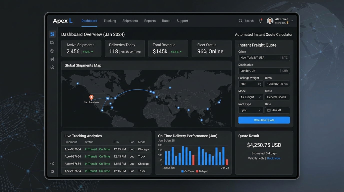Viewport: 344px width, 192px height.
Task: Click the ETA column header
Action: pyautogui.click(x=116, y=142)
